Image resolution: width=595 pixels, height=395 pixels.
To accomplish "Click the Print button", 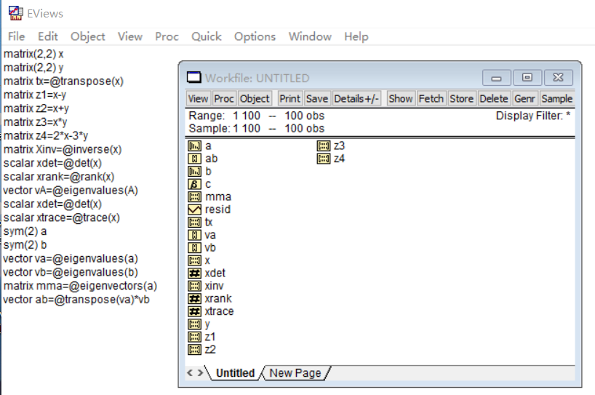I will click(x=290, y=99).
